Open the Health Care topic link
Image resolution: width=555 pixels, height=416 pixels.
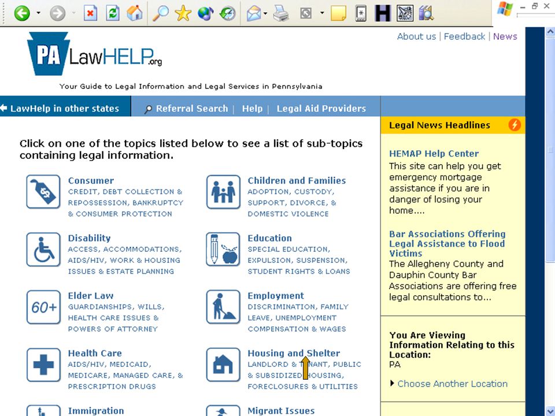click(x=95, y=353)
